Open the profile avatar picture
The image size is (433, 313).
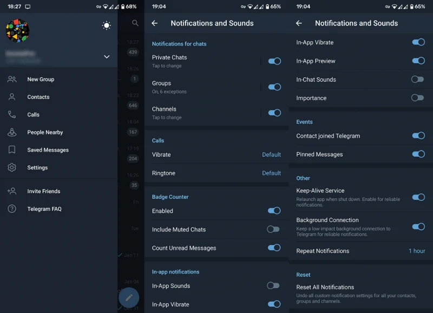[18, 31]
